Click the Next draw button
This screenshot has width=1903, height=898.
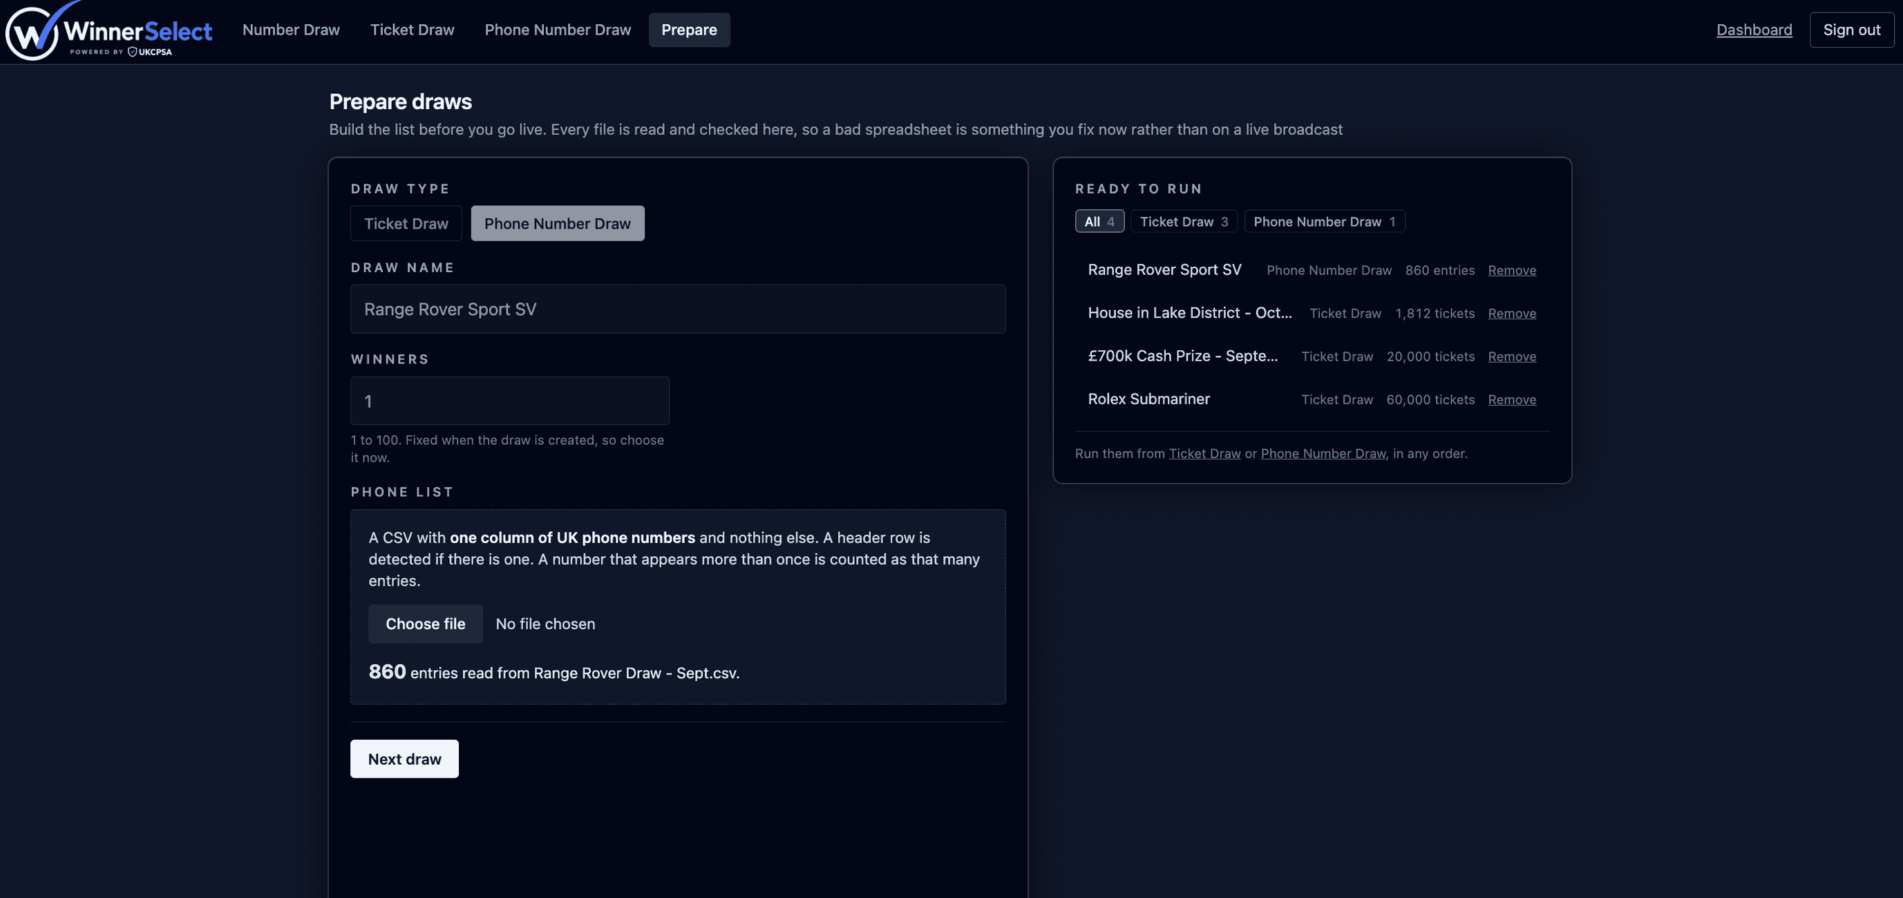point(404,759)
